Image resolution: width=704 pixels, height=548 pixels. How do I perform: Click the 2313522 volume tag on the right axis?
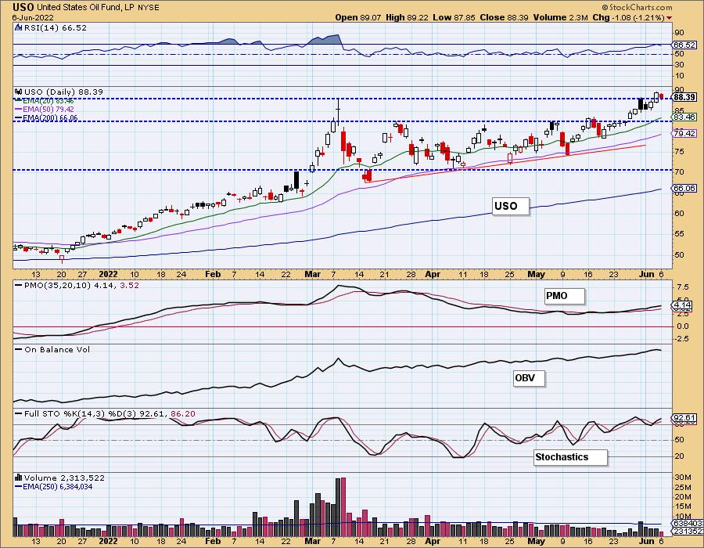688,532
